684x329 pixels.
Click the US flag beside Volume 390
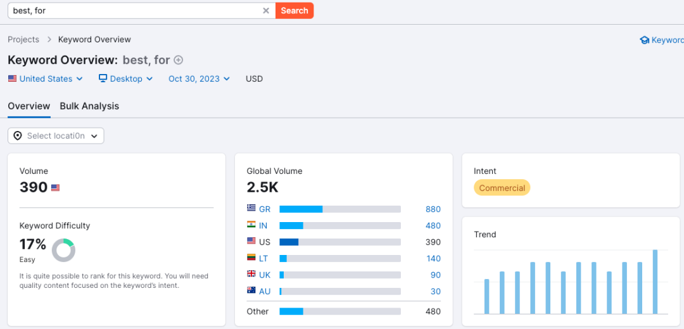click(55, 188)
